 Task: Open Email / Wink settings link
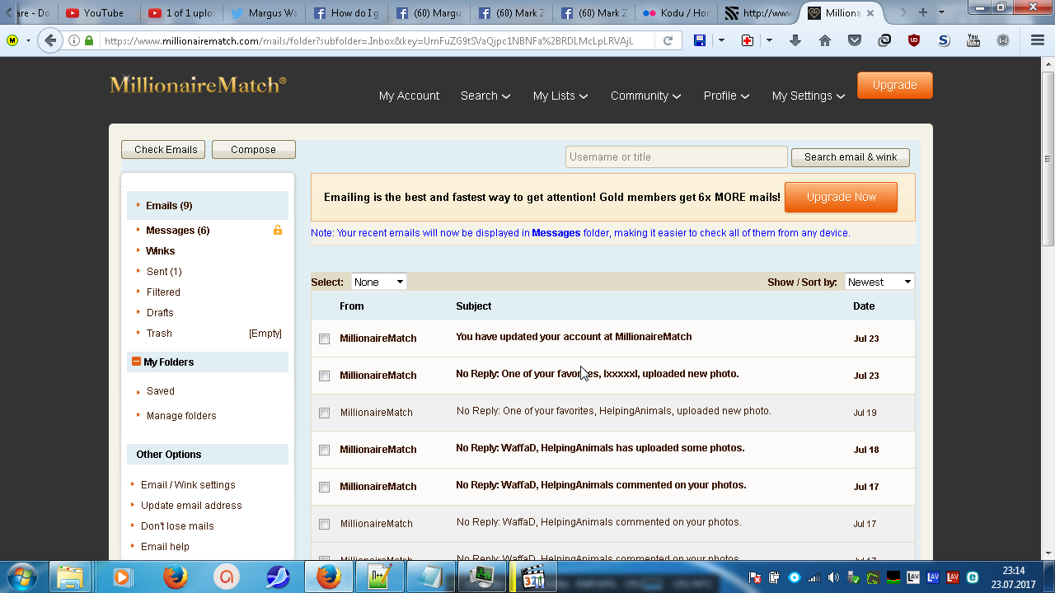(188, 485)
